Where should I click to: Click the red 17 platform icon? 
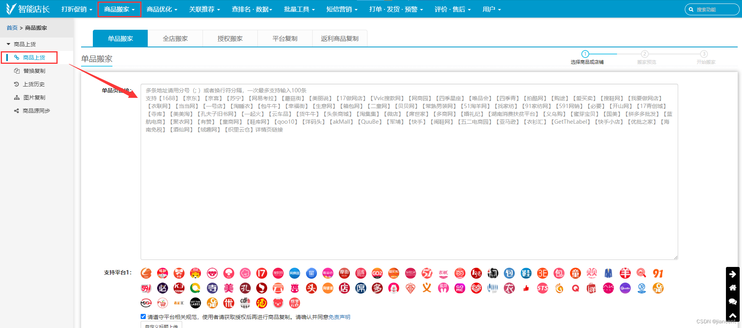pos(262,273)
